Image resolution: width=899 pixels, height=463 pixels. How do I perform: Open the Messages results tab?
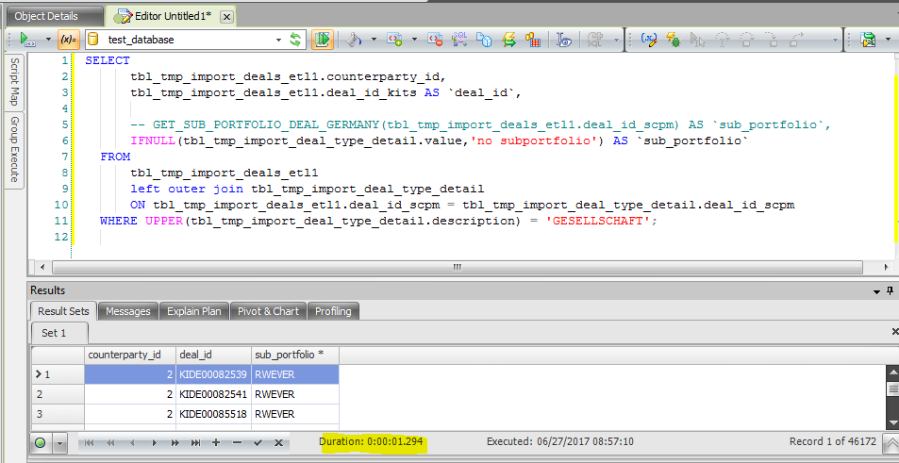coord(127,311)
